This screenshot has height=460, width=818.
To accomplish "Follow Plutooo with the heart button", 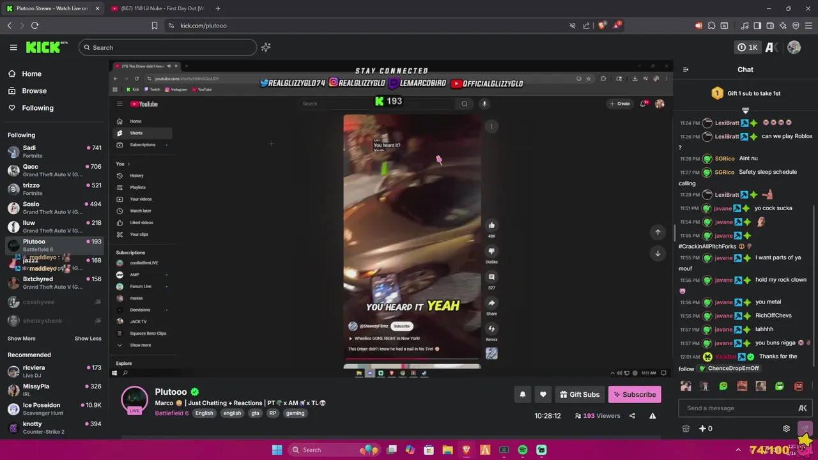I will [543, 395].
